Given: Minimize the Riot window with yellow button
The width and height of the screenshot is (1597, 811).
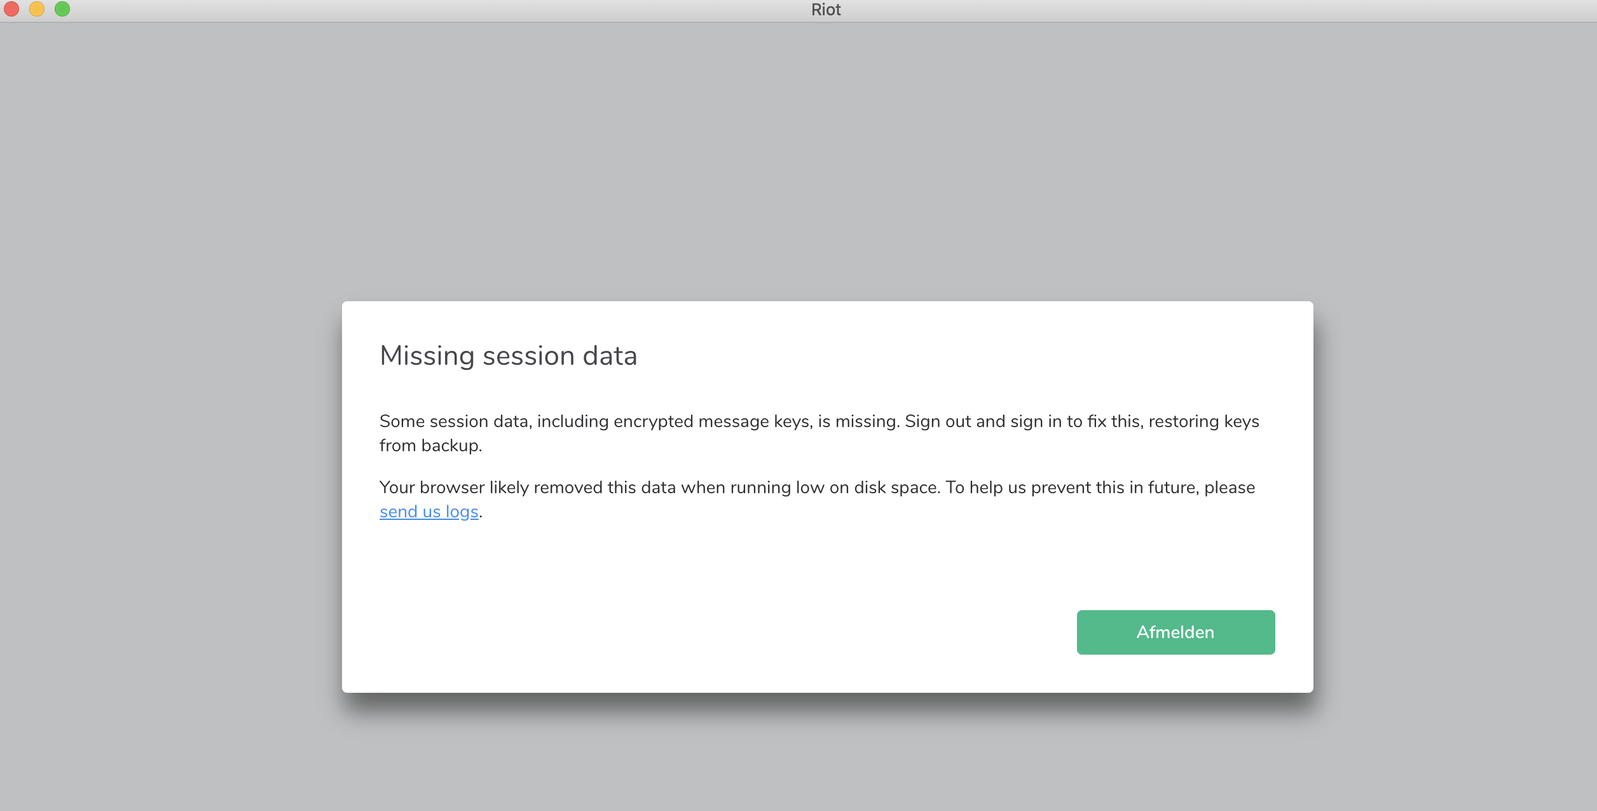Looking at the screenshot, I should 37,9.
